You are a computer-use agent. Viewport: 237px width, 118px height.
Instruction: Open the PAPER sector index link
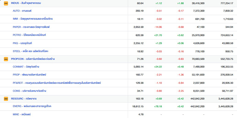click(31, 27)
